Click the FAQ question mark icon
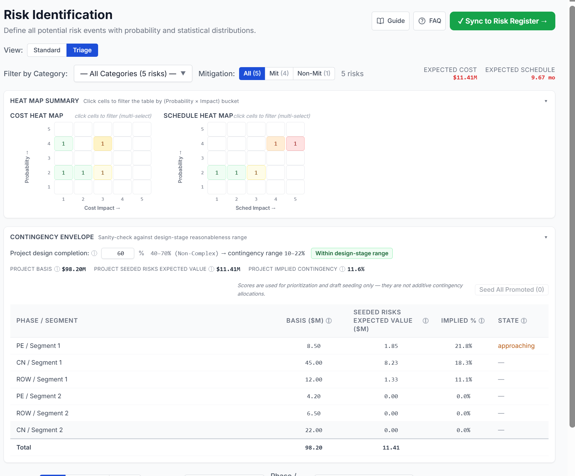The image size is (575, 476). (422, 21)
